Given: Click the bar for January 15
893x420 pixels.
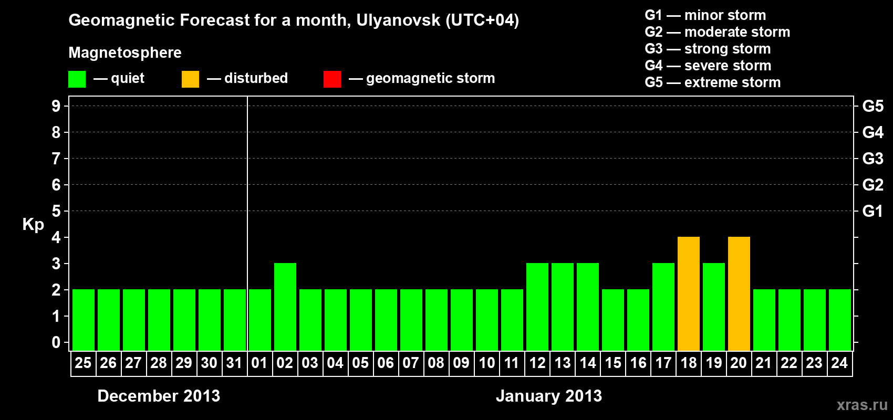Looking at the screenshot, I should click(x=613, y=320).
